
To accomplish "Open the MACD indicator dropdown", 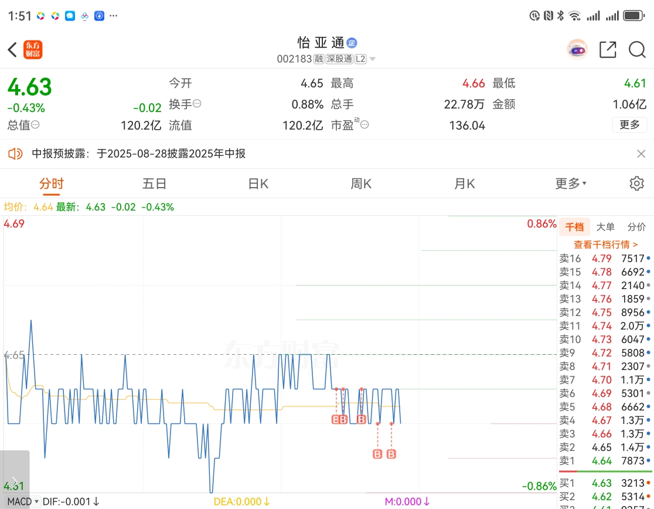I will coord(23,501).
